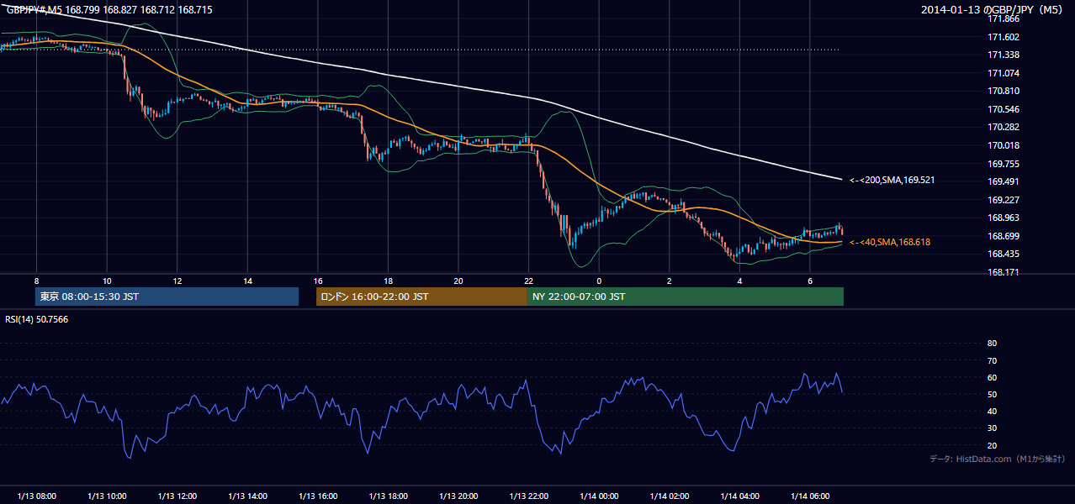1075x504 pixels.
Task: Click price axis value 168.435
Action: pos(1003,254)
